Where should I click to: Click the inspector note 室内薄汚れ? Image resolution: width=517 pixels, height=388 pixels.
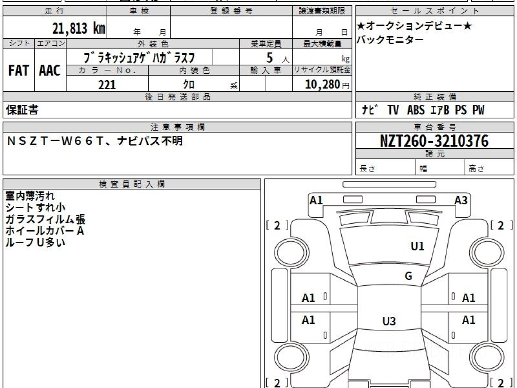click(30, 196)
